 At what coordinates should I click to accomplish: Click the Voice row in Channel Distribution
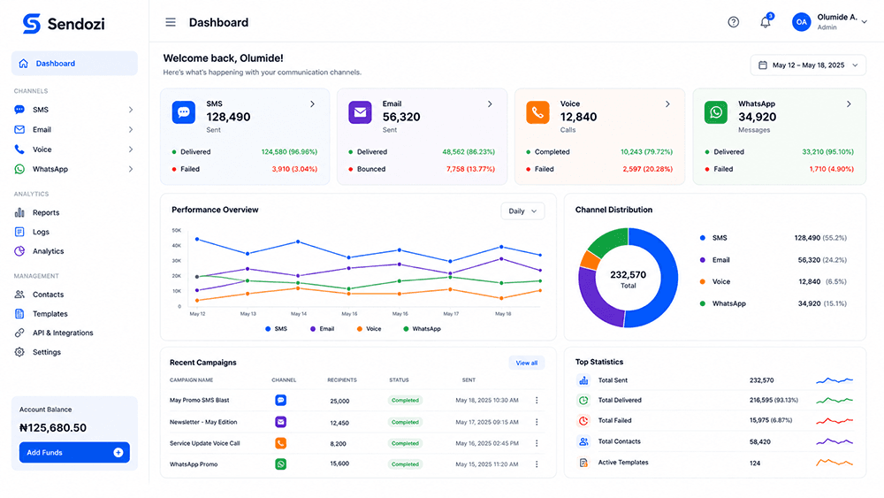pyautogui.click(x=773, y=281)
